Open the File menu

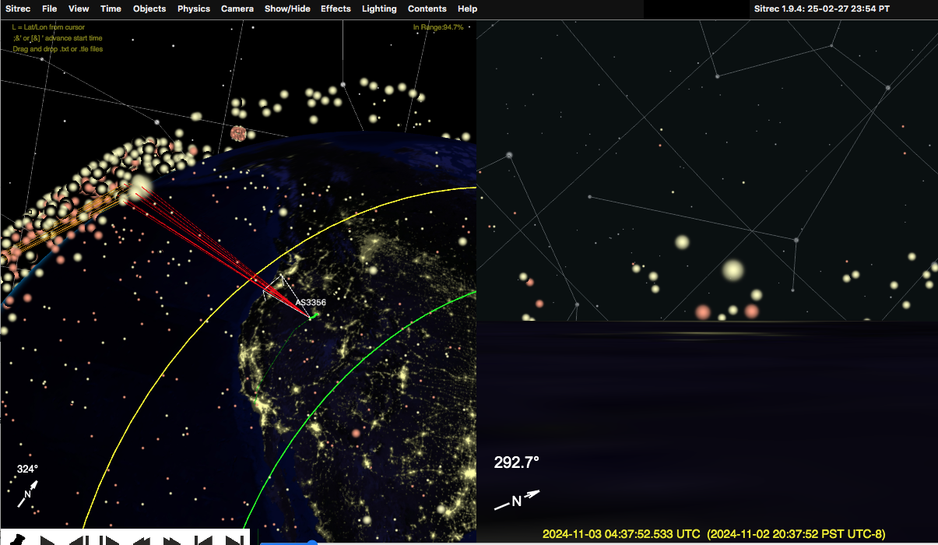50,9
